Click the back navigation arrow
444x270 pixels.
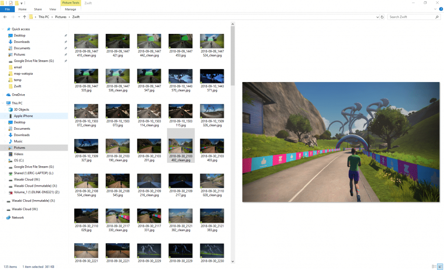tap(5, 16)
